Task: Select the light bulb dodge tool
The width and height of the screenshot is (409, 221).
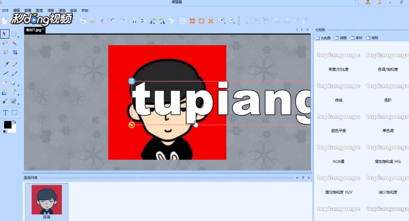Action: [x=14, y=92]
